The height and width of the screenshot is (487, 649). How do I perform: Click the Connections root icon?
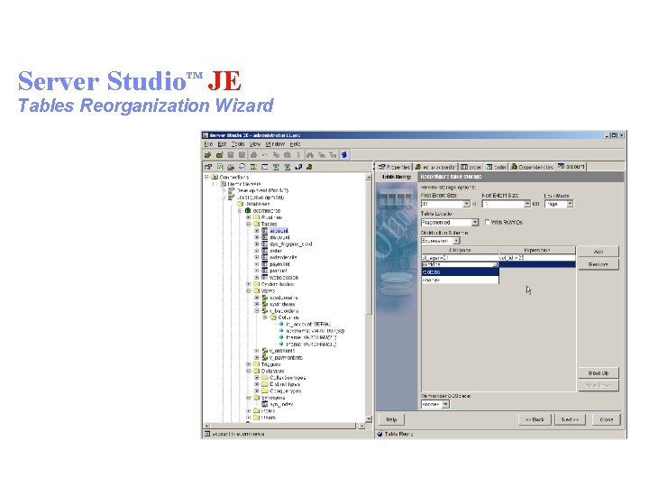[215, 178]
